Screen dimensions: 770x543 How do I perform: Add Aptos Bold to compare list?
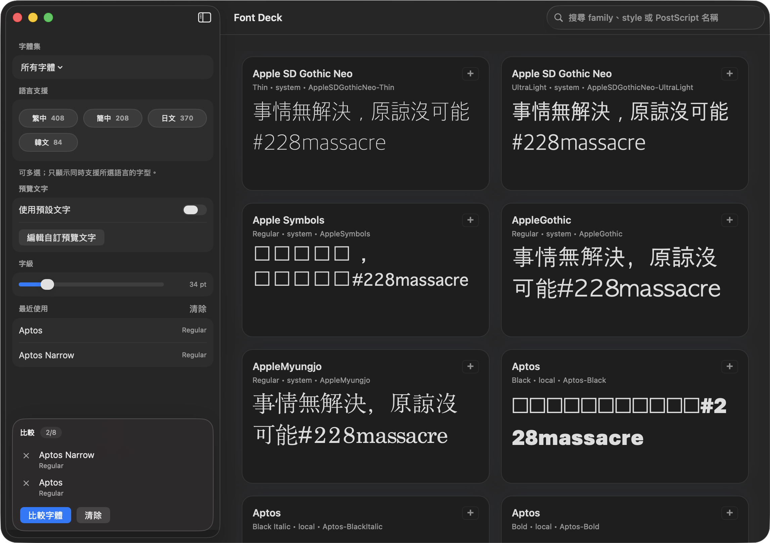point(729,513)
